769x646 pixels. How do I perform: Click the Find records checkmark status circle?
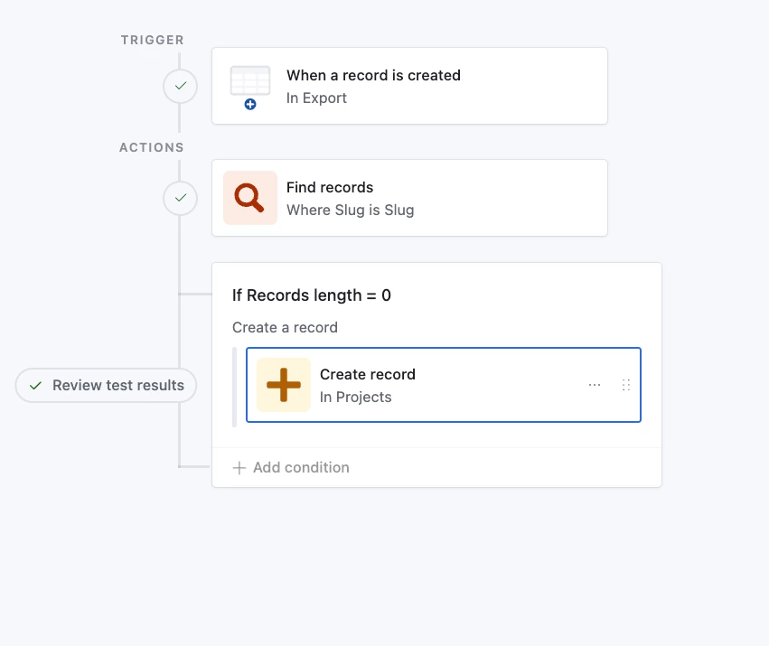pyautogui.click(x=180, y=198)
